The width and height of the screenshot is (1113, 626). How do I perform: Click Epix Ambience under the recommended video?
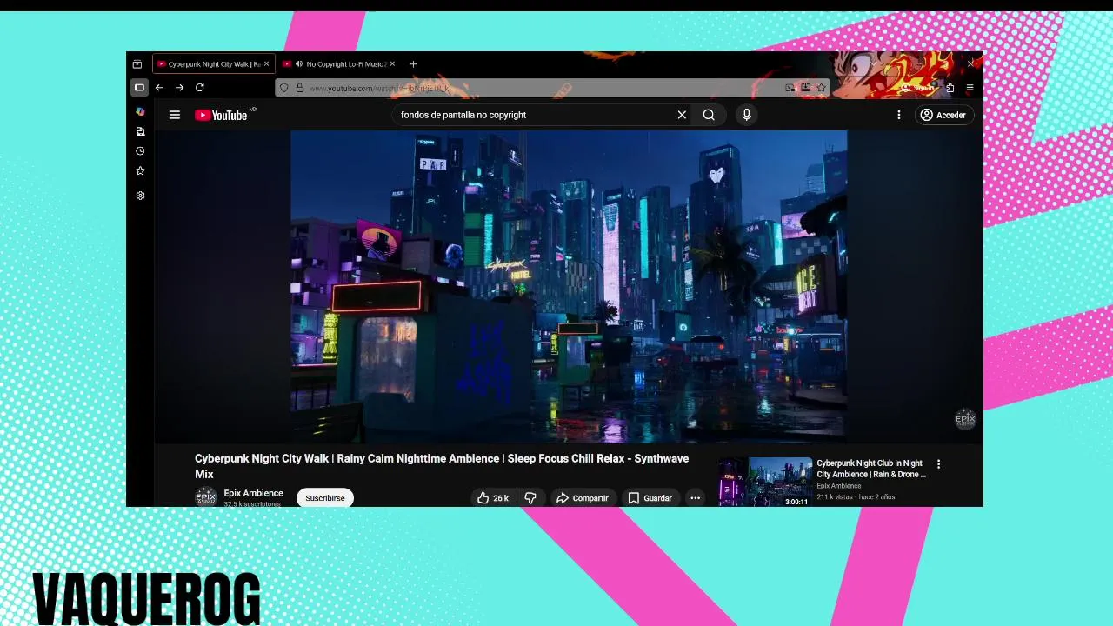pyautogui.click(x=839, y=486)
